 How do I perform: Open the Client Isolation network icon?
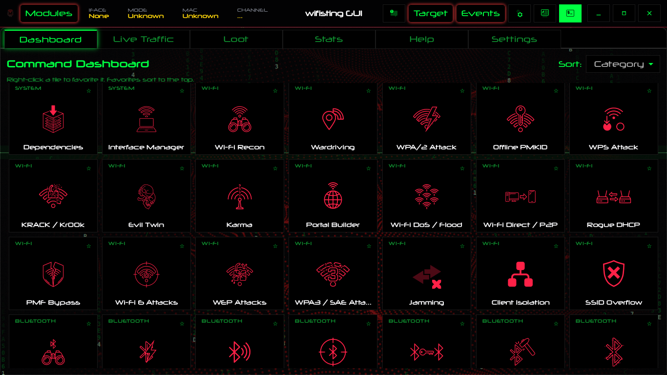coord(520,274)
